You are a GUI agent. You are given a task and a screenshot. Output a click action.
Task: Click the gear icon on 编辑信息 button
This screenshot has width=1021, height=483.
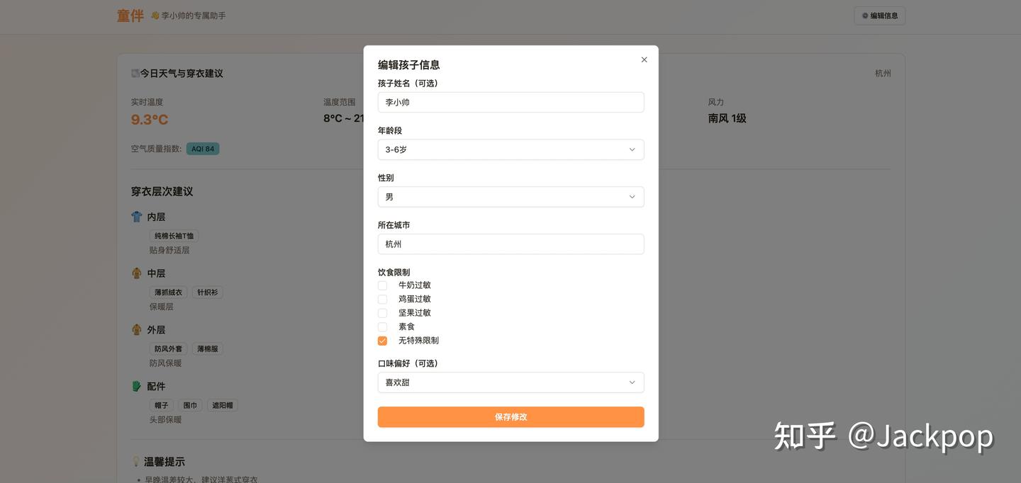(864, 15)
